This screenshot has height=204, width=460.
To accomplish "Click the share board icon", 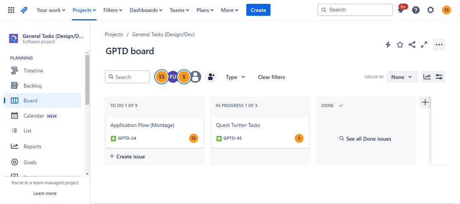I will (412, 45).
